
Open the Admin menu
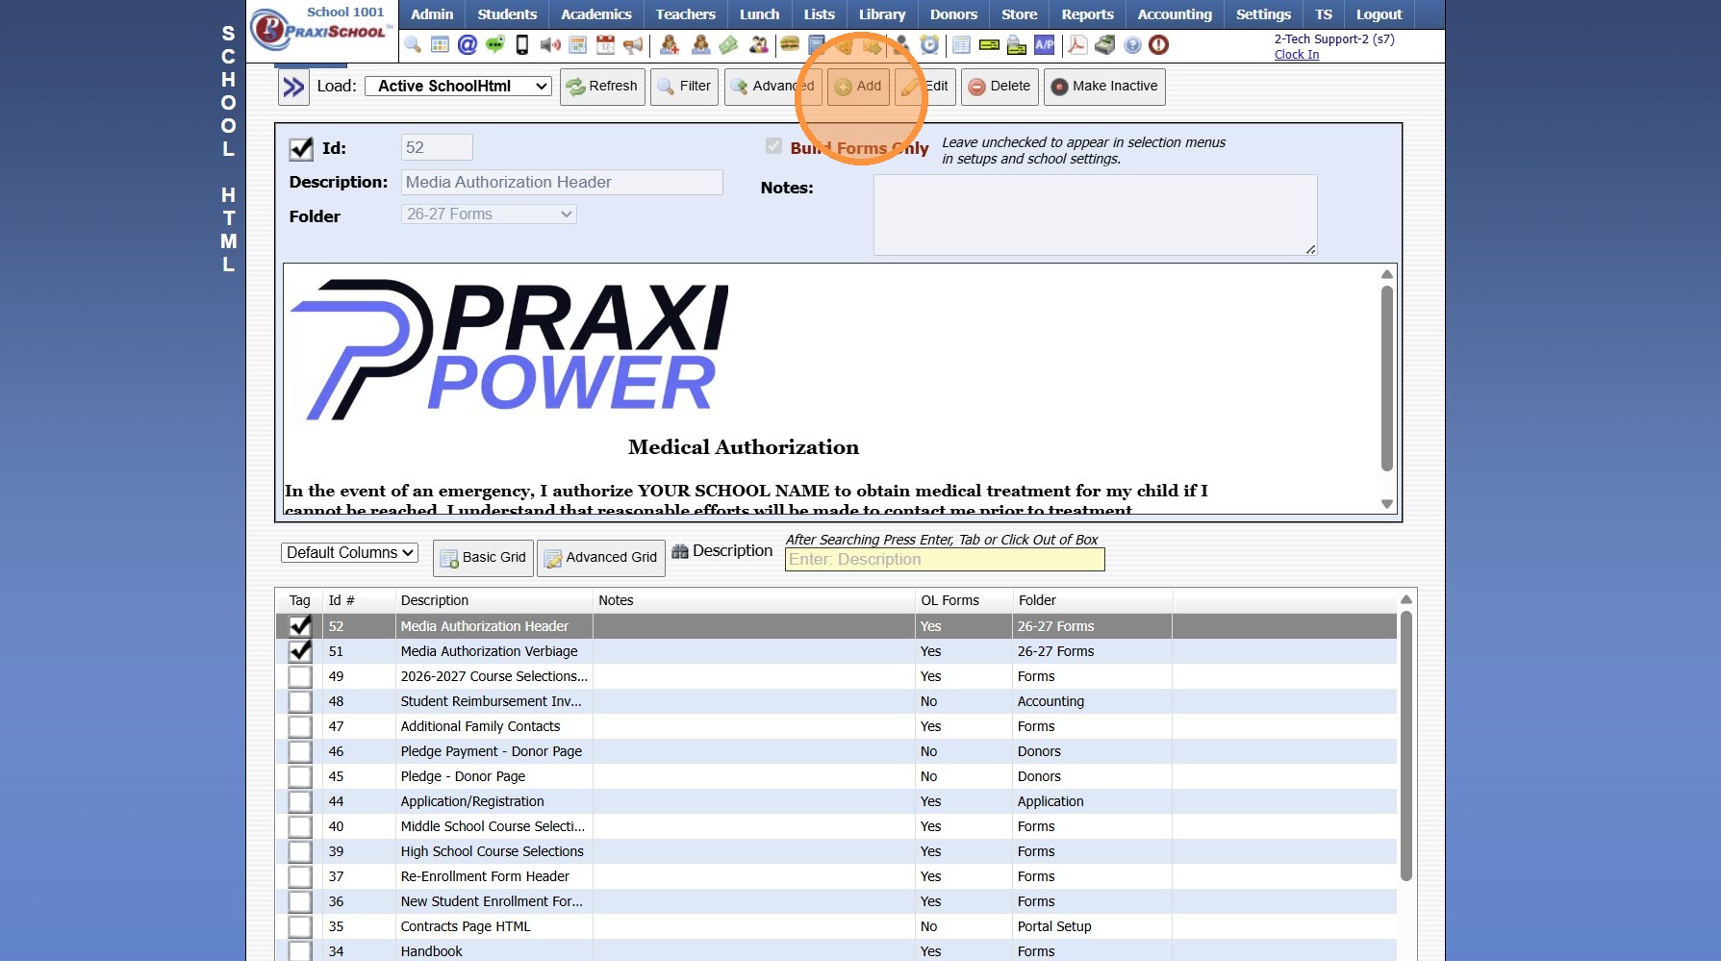tap(432, 14)
